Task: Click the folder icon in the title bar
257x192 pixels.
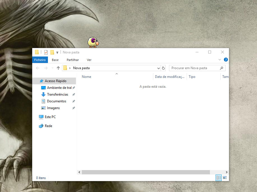Action: [37, 52]
